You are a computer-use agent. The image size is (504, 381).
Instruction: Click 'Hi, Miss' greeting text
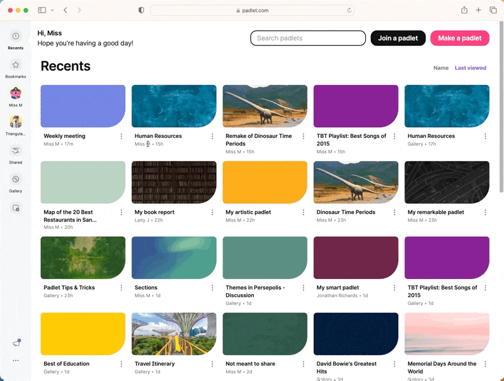50,33
